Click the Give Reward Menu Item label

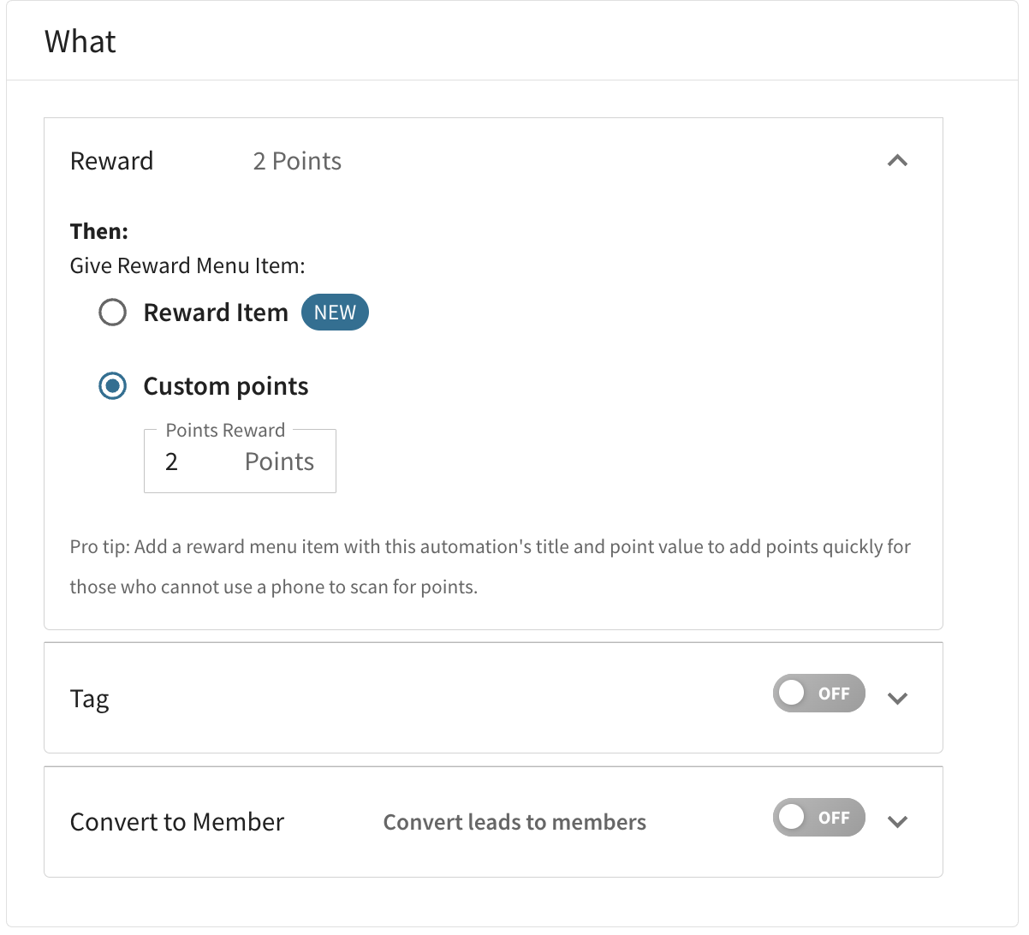pos(187,265)
